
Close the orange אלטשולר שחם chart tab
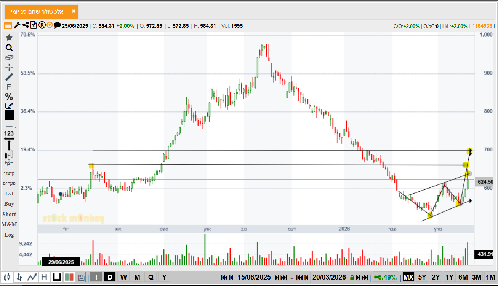pos(74,11)
